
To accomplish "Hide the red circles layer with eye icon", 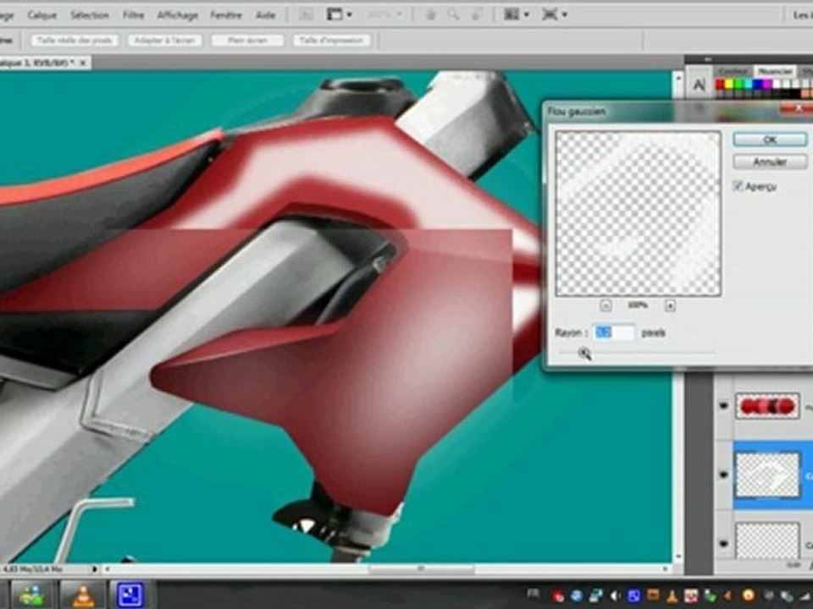I will pyautogui.click(x=724, y=405).
